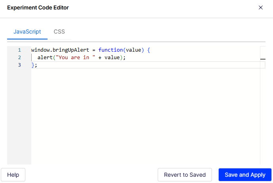Click the "alert" call on line 2
Image resolution: width=273 pixels, height=183 pixels.
[45, 58]
